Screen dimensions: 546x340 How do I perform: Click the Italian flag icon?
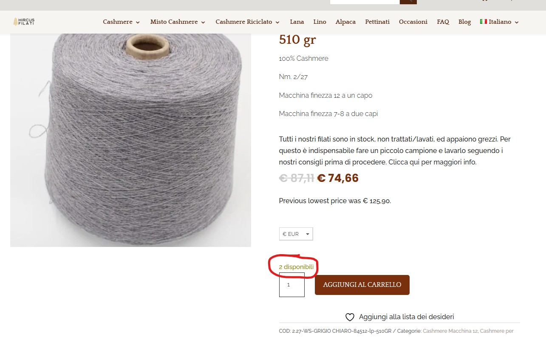483,22
